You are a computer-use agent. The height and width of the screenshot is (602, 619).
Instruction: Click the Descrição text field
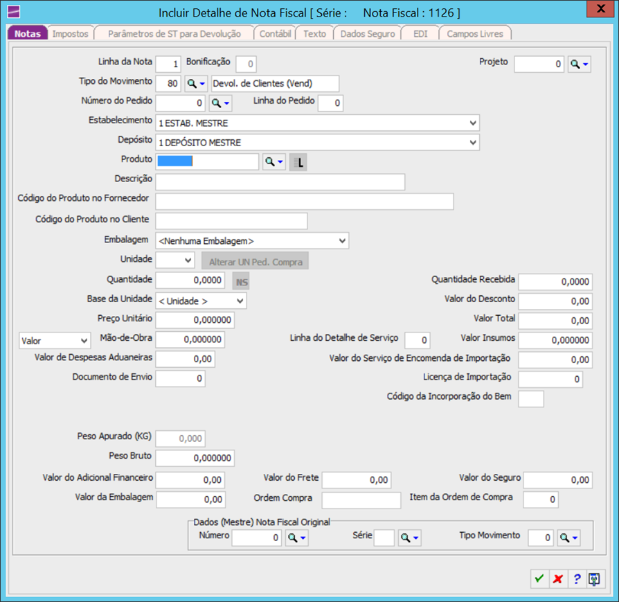pyautogui.click(x=280, y=182)
